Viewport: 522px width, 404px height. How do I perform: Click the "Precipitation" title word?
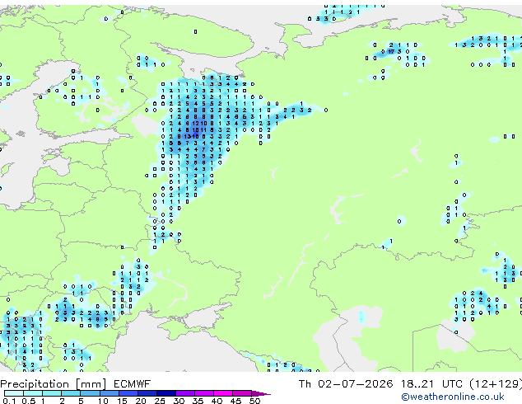click(x=35, y=384)
